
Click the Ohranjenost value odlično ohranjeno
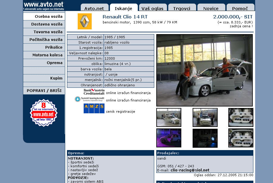pos(120,85)
